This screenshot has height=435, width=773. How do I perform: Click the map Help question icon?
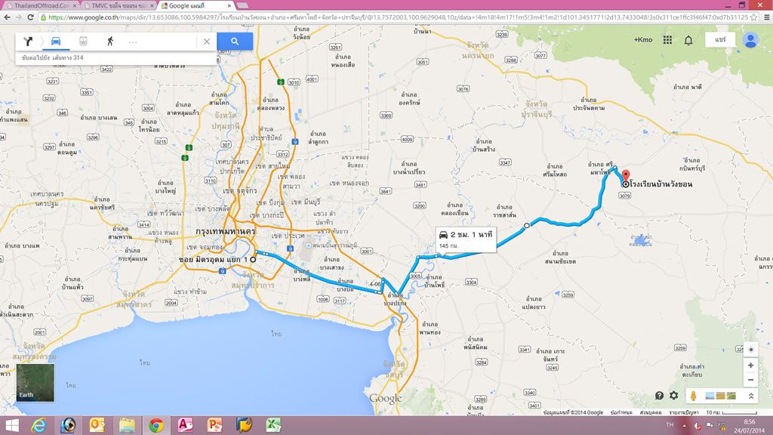point(659,396)
